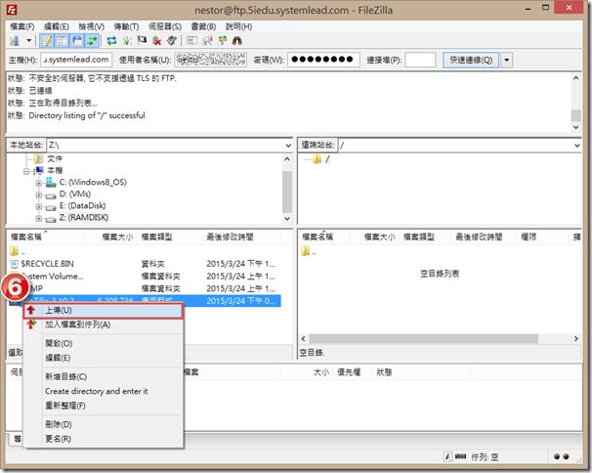Select the Z: (RAMDISK) tree item
The width and height of the screenshot is (592, 473).
tap(84, 218)
